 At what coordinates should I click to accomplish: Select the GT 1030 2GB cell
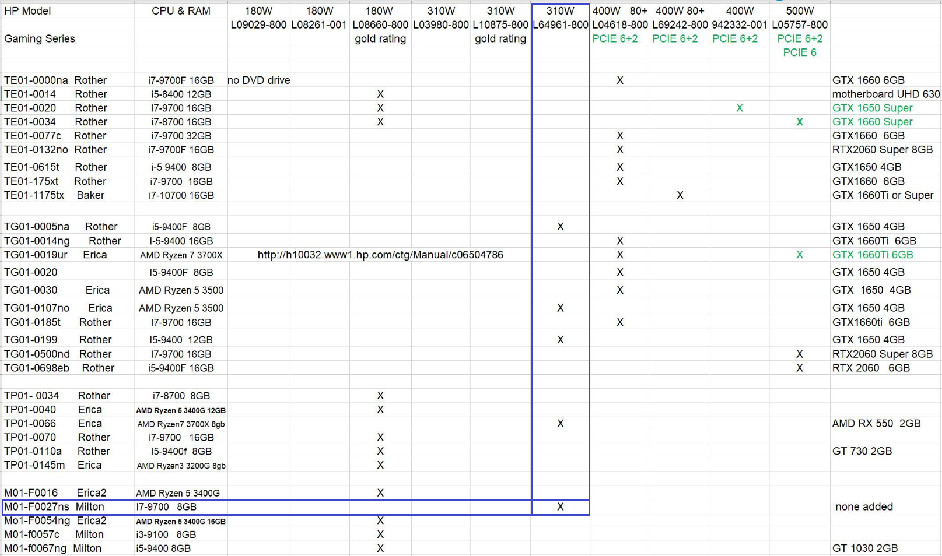point(866,548)
